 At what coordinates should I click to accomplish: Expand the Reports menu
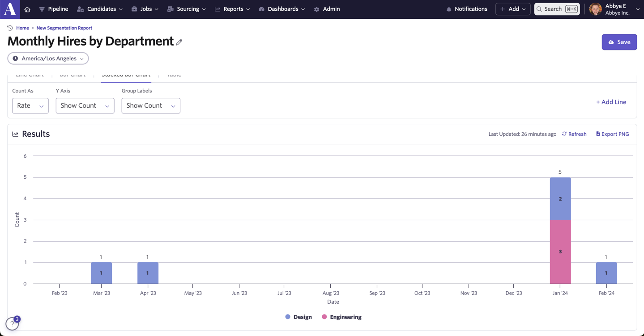point(232,9)
